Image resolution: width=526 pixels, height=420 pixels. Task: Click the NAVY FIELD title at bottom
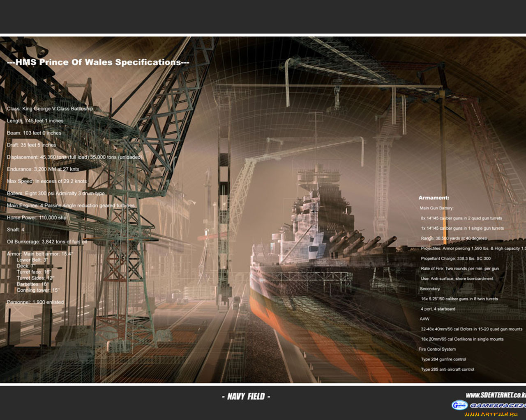point(246,396)
